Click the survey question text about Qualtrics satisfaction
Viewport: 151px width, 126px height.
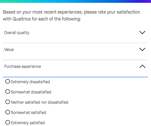pos(72,16)
